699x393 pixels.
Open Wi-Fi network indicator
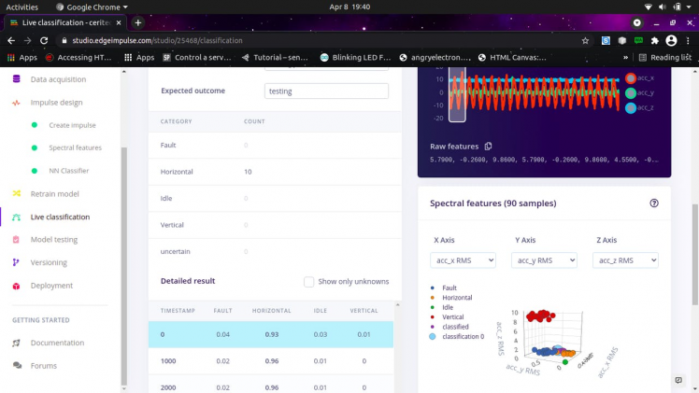[x=649, y=7]
